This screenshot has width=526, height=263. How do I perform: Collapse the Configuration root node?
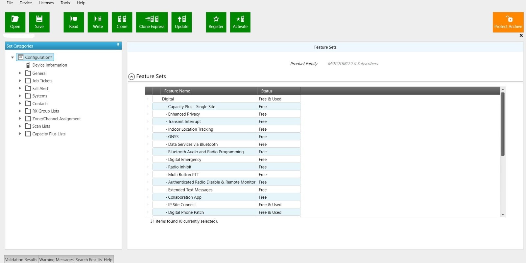12,57
